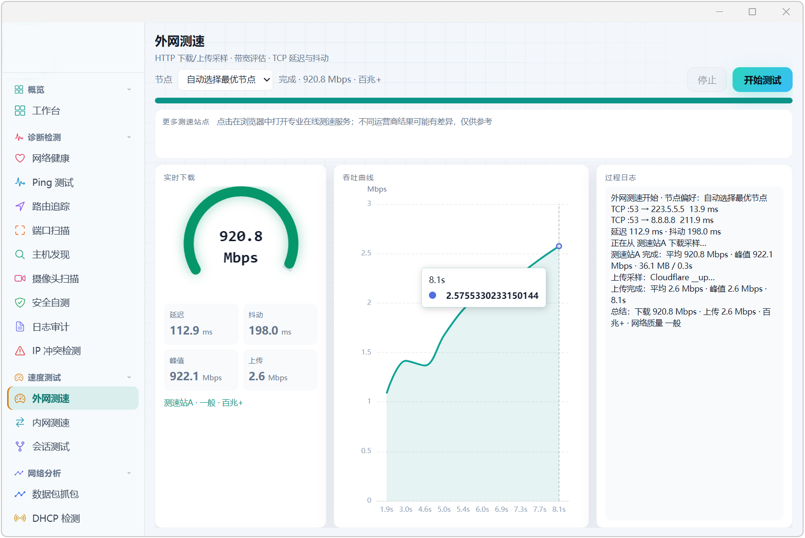
Task: Click the 诊断检测 section pulse icon
Action: [x=19, y=137]
